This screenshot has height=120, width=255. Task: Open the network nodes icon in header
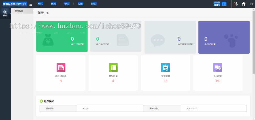[x=236, y=4]
